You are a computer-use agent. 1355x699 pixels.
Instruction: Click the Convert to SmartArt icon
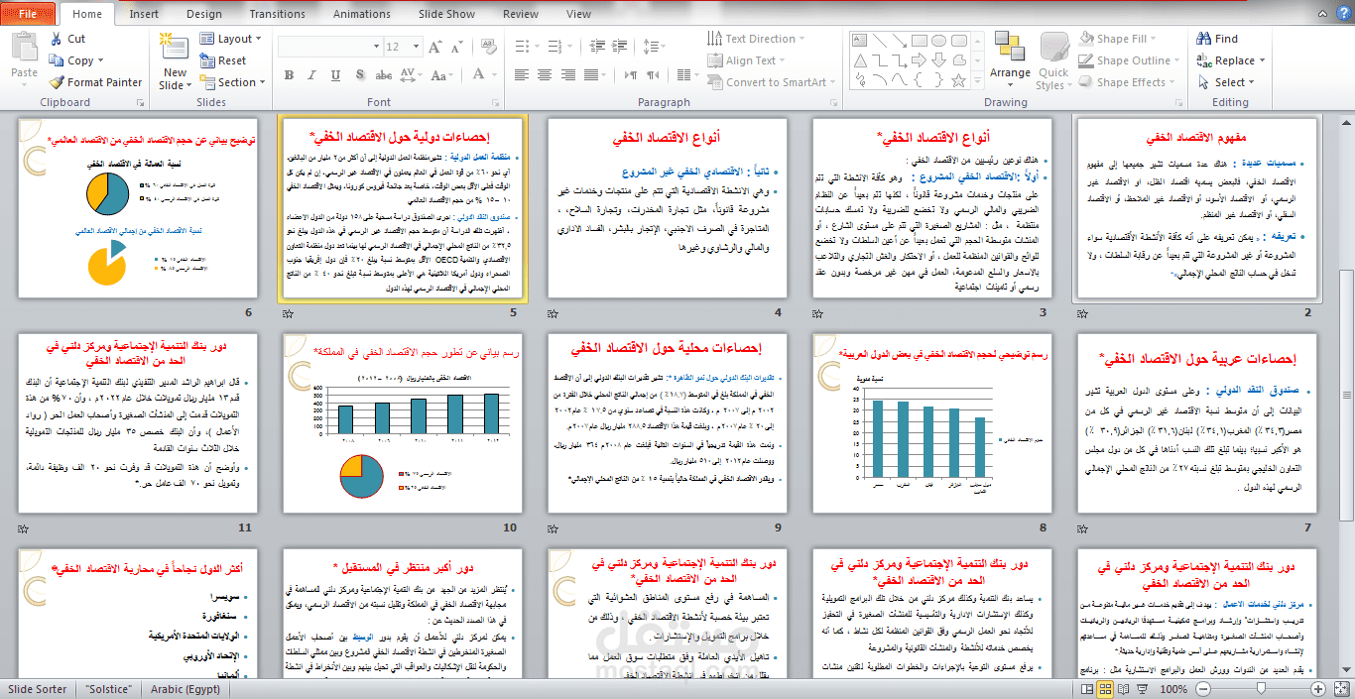(x=715, y=82)
